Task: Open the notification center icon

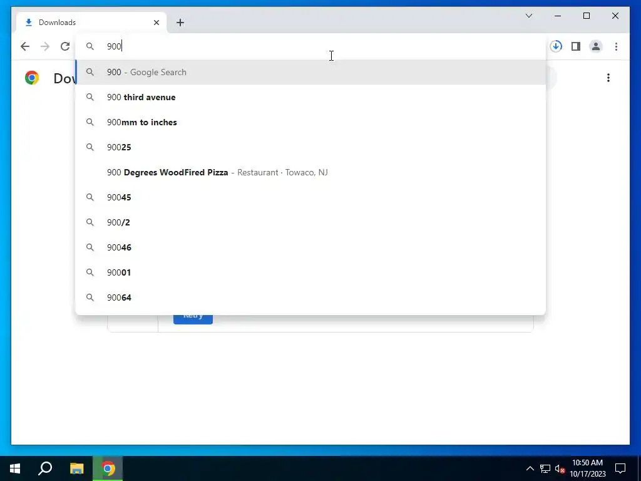Action: click(620, 468)
